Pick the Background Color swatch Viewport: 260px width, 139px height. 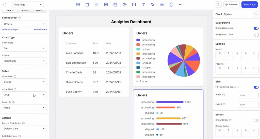click(x=256, y=35)
